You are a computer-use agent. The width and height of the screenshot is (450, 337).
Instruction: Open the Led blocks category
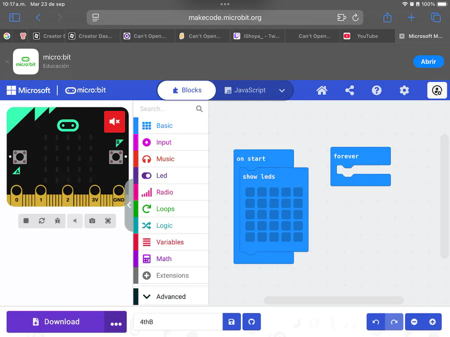171,175
